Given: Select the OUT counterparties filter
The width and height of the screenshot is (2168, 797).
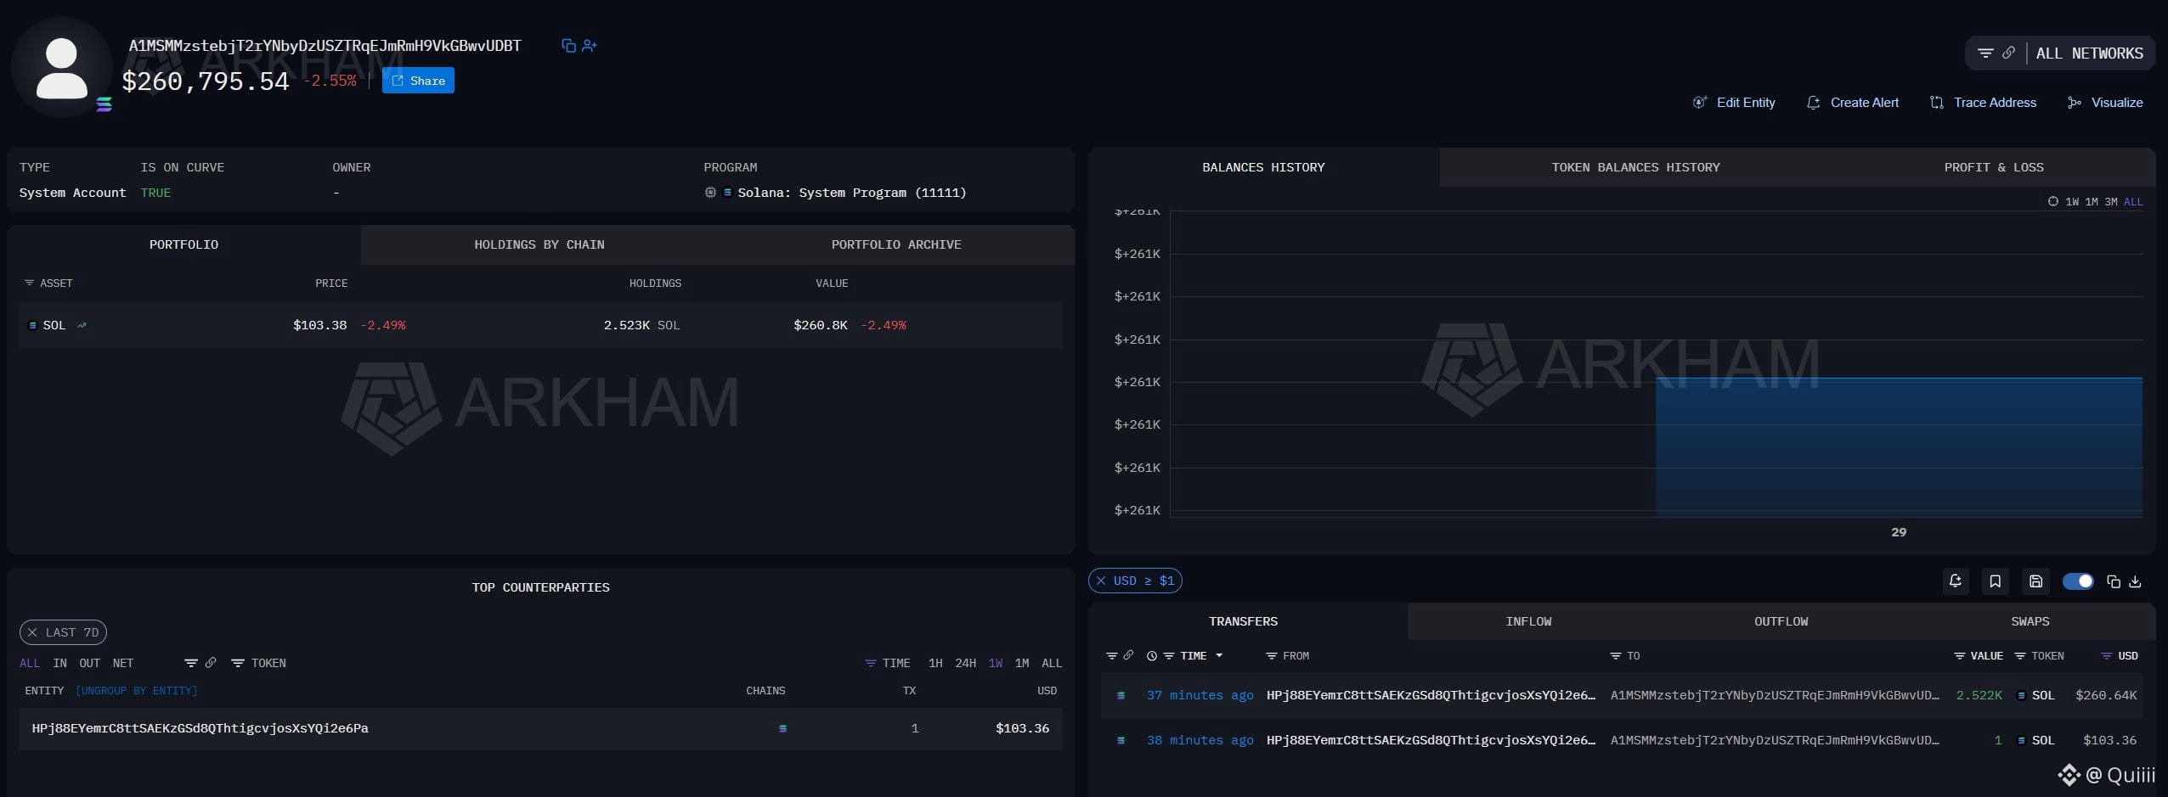Looking at the screenshot, I should 89,663.
